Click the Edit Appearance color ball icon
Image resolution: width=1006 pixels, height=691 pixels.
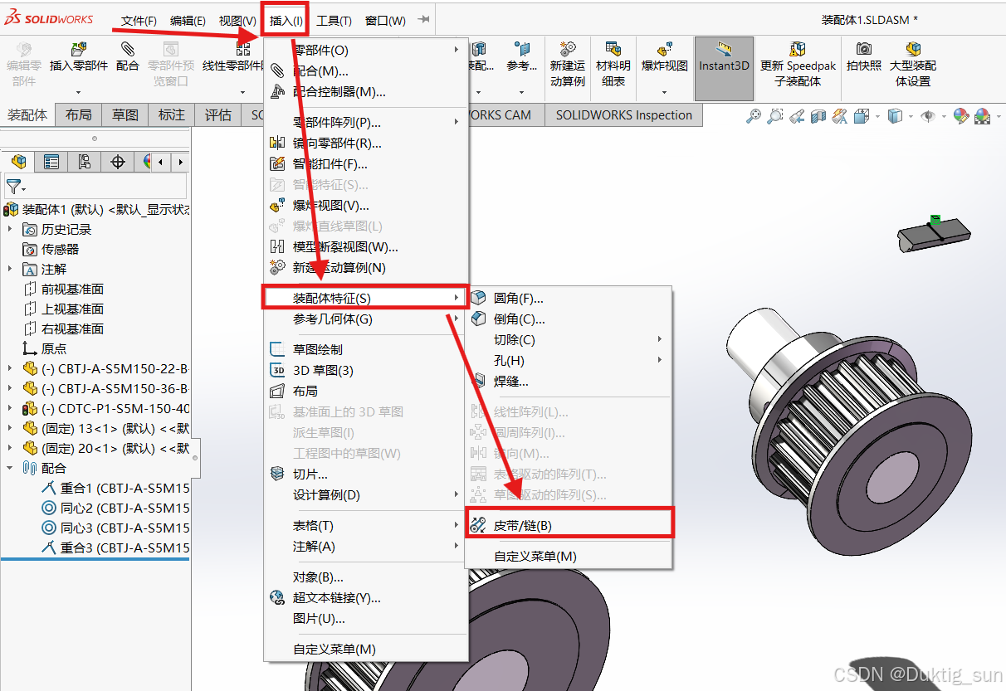click(x=960, y=117)
